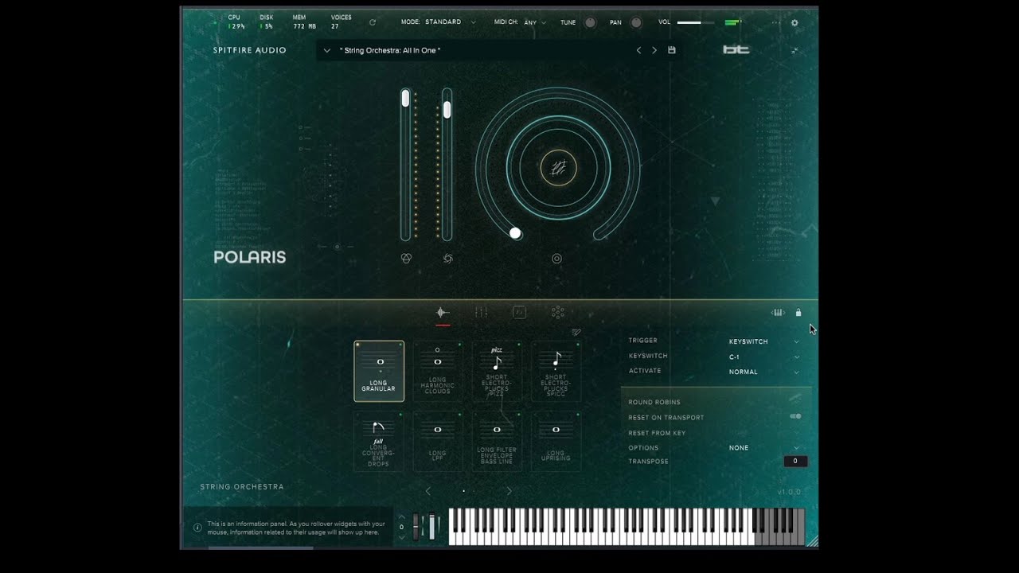Image resolution: width=1019 pixels, height=573 pixels.
Task: Click the TRANSPOSE value field
Action: (x=795, y=461)
